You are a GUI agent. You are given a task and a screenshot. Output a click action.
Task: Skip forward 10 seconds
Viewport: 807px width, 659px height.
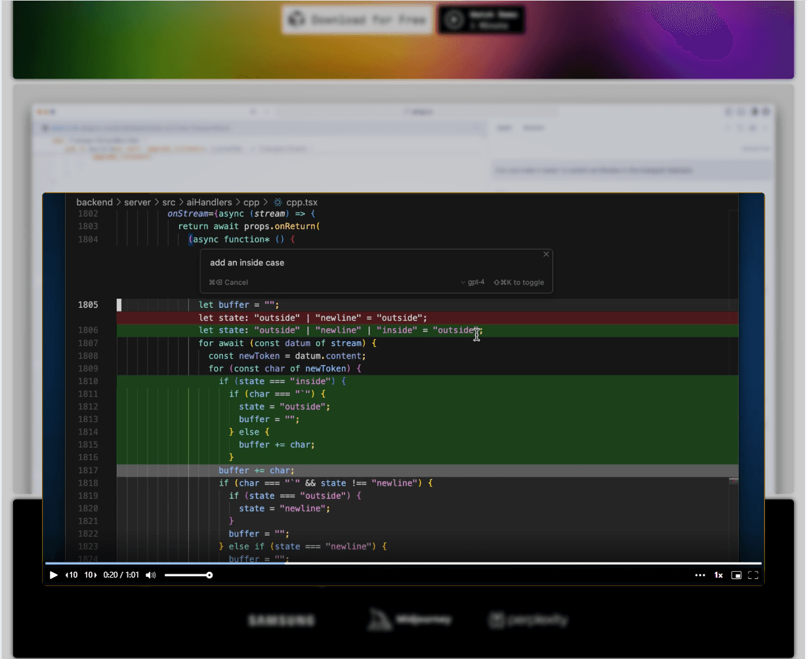(x=90, y=575)
